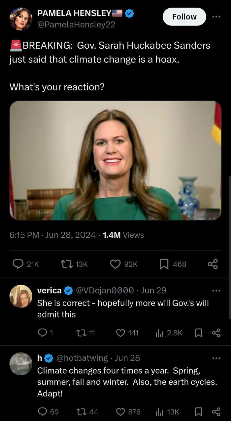Bookmark hotbatwing's reply

coord(199,412)
